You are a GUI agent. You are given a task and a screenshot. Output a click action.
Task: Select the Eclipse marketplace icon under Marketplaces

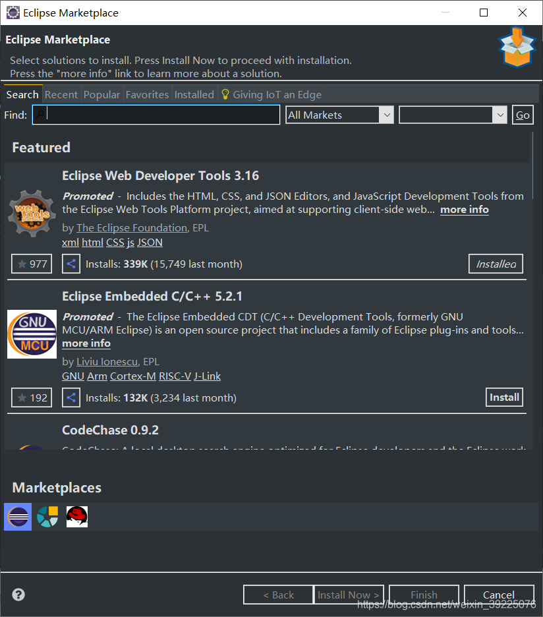18,517
